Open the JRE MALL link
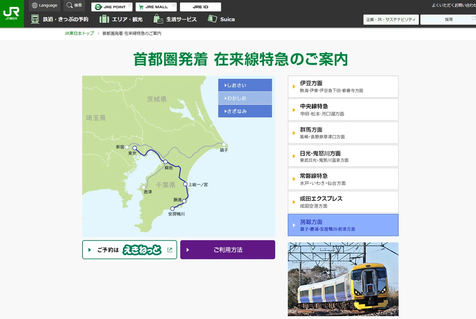This screenshot has width=476, height=319. tap(156, 7)
